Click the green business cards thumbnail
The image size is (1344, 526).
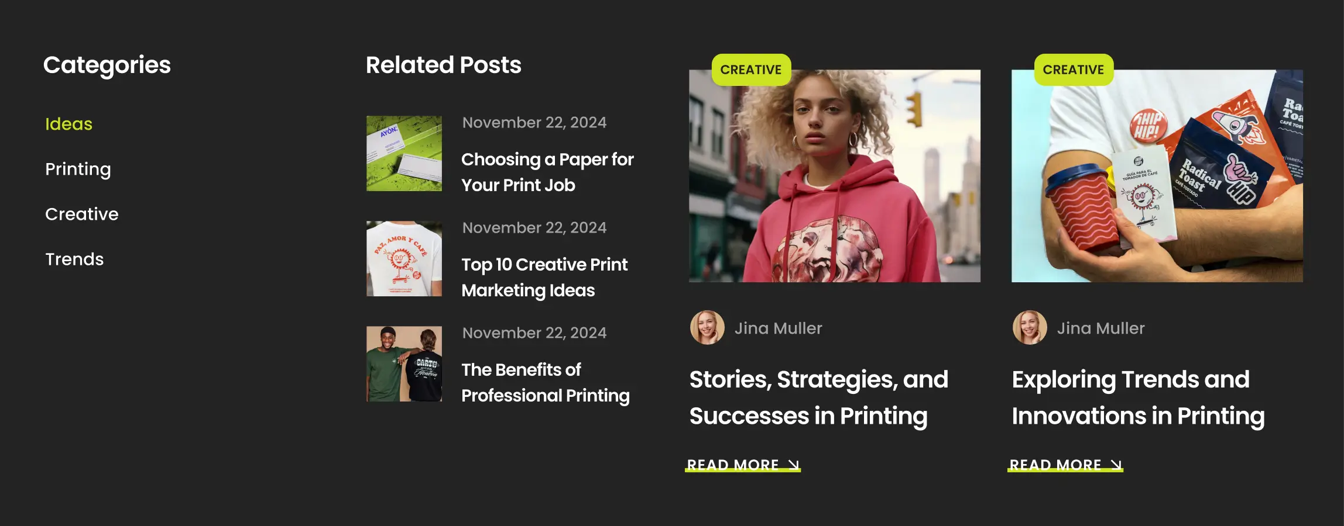[404, 153]
